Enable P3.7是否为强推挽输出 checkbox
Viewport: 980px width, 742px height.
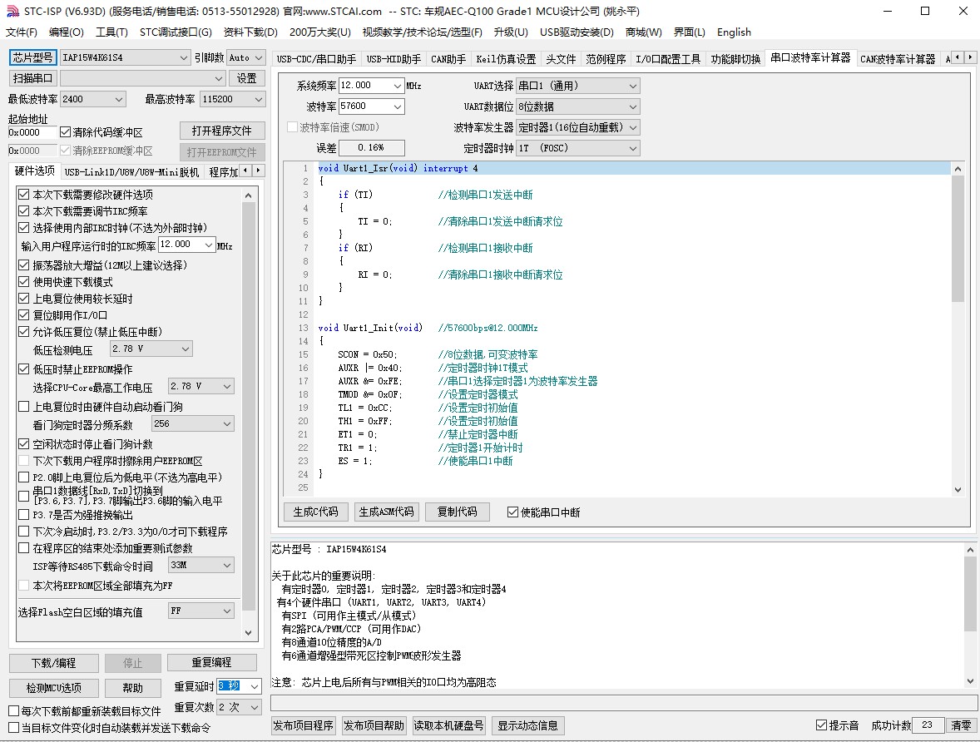pyautogui.click(x=24, y=514)
